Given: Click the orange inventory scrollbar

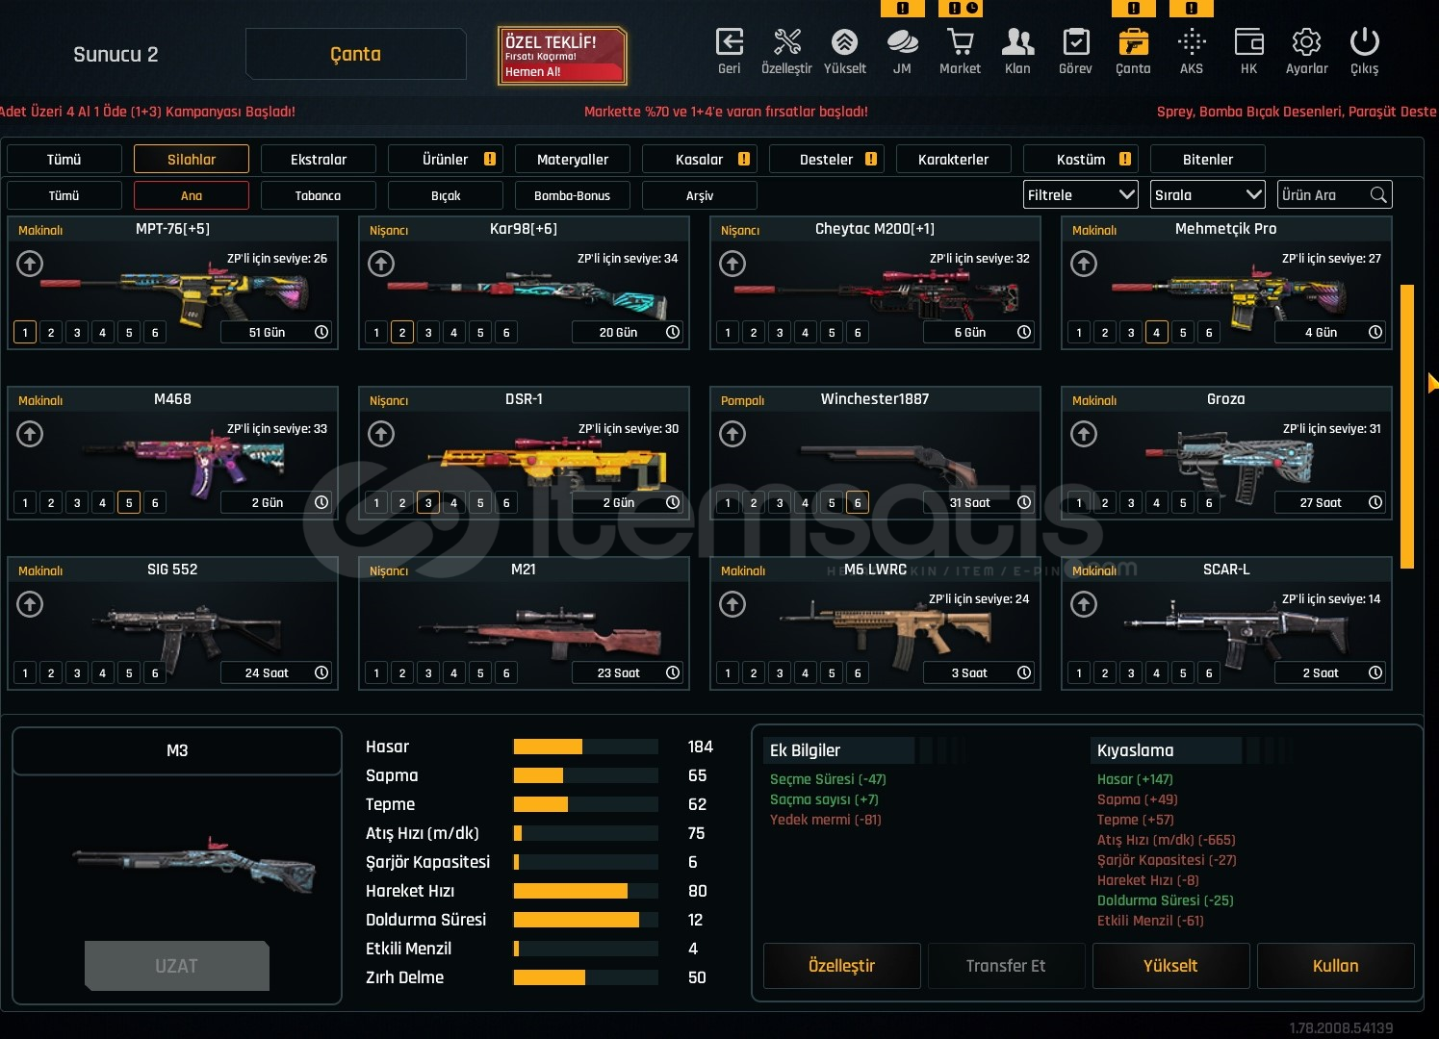Looking at the screenshot, I should pyautogui.click(x=1407, y=426).
